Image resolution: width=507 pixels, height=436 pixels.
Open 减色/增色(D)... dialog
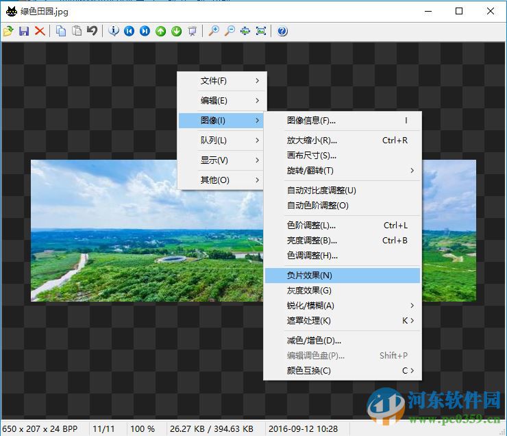343,340
